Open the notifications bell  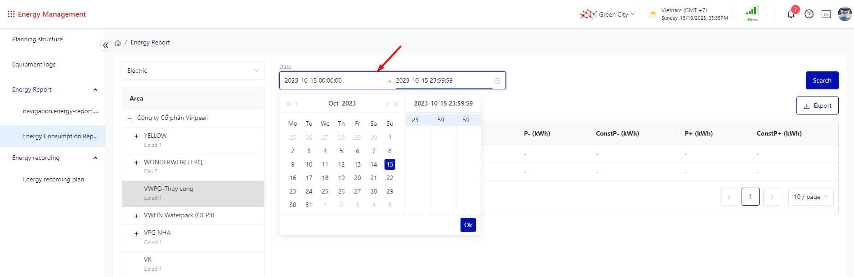coord(791,14)
